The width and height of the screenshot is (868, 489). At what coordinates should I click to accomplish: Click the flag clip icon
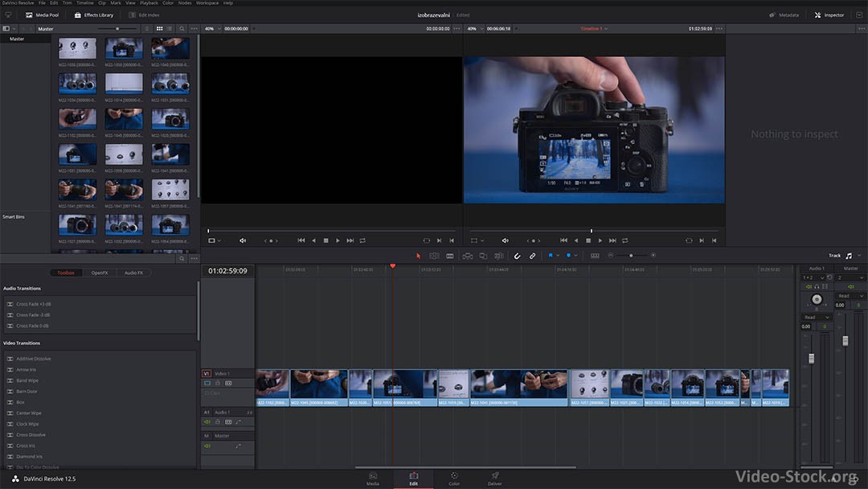point(551,255)
